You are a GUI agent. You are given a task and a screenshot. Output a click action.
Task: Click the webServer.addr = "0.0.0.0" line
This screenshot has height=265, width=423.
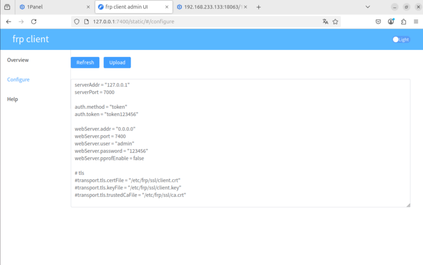click(x=105, y=129)
